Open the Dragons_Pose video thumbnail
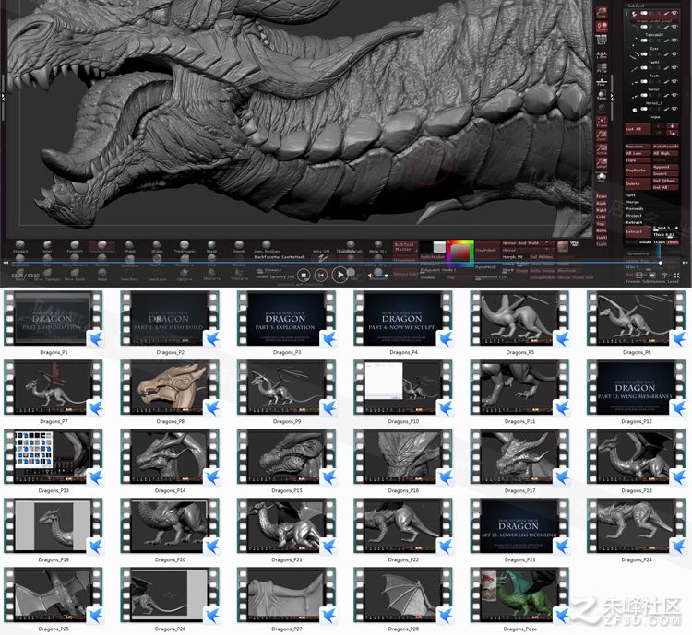Image resolution: width=692 pixels, height=635 pixels. coord(519,594)
